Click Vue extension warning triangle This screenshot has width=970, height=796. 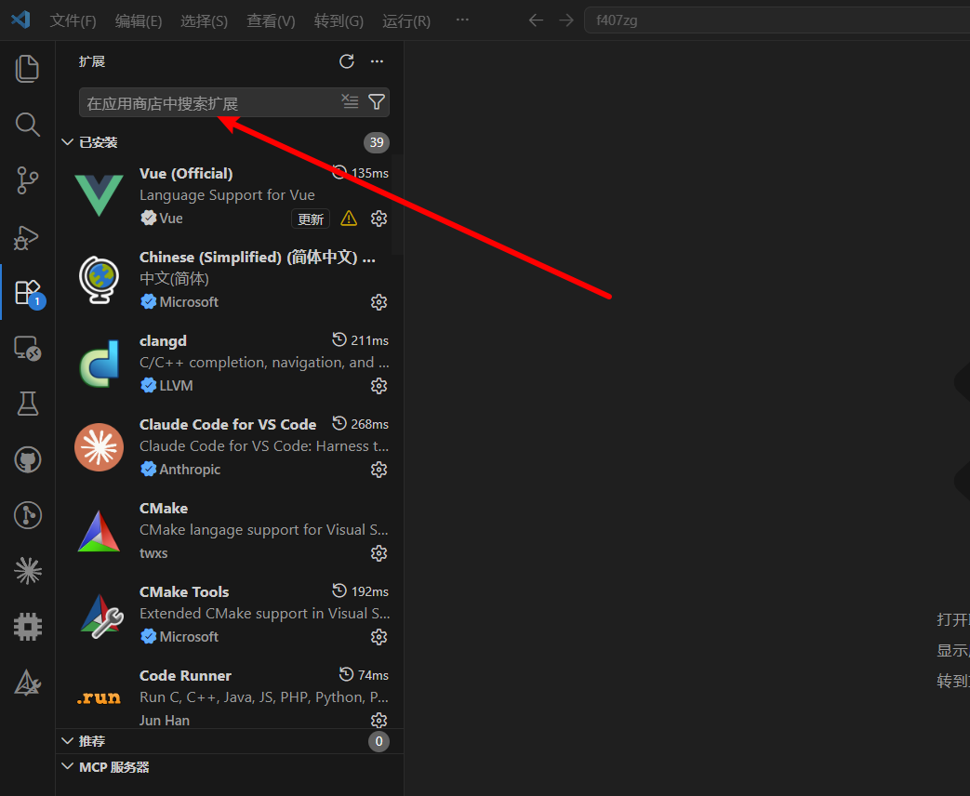(x=349, y=219)
